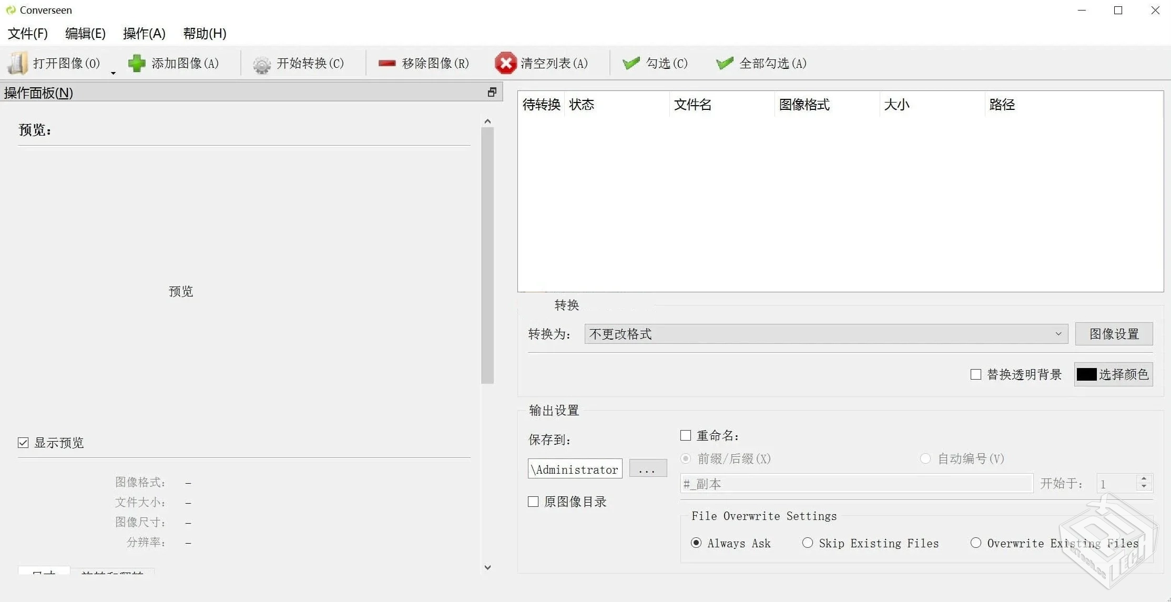The height and width of the screenshot is (602, 1171).
Task: Toggle the 显示预览 preview checkbox
Action: coord(23,442)
